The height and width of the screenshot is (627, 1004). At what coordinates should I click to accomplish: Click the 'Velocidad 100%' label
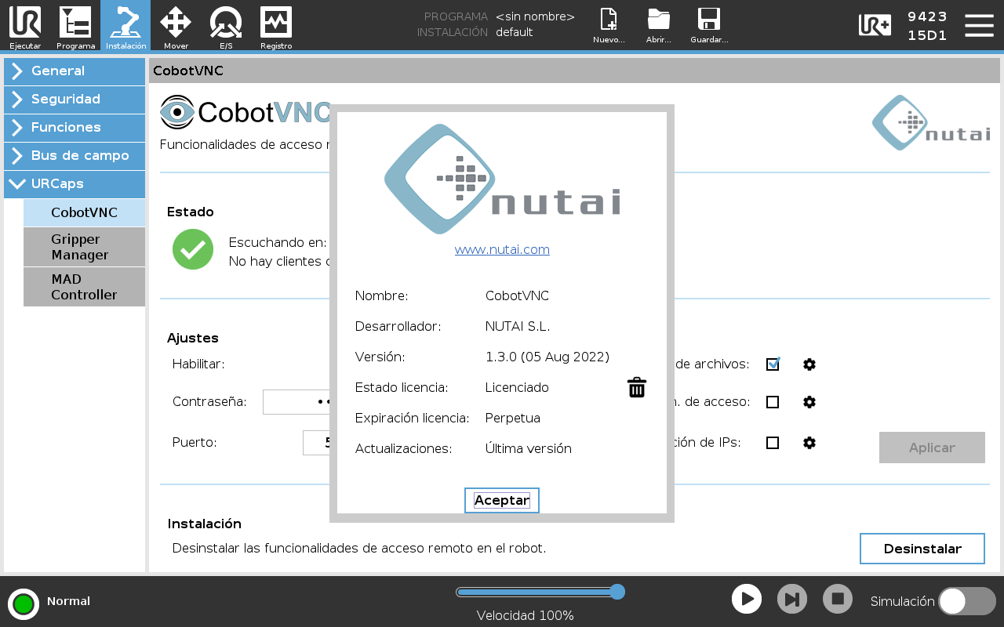(x=526, y=616)
